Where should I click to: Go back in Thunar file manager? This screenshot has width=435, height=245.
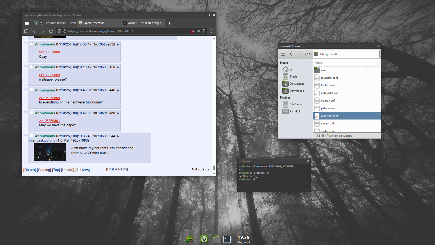(x=291, y=54)
